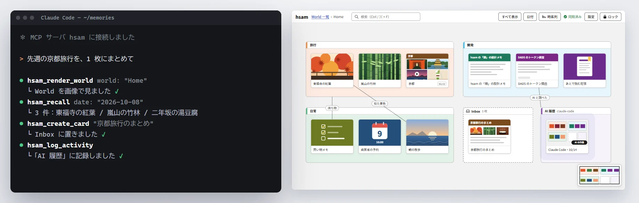Click the すべて表示 button
Screen dimensions: 639x203
[x=510, y=17]
